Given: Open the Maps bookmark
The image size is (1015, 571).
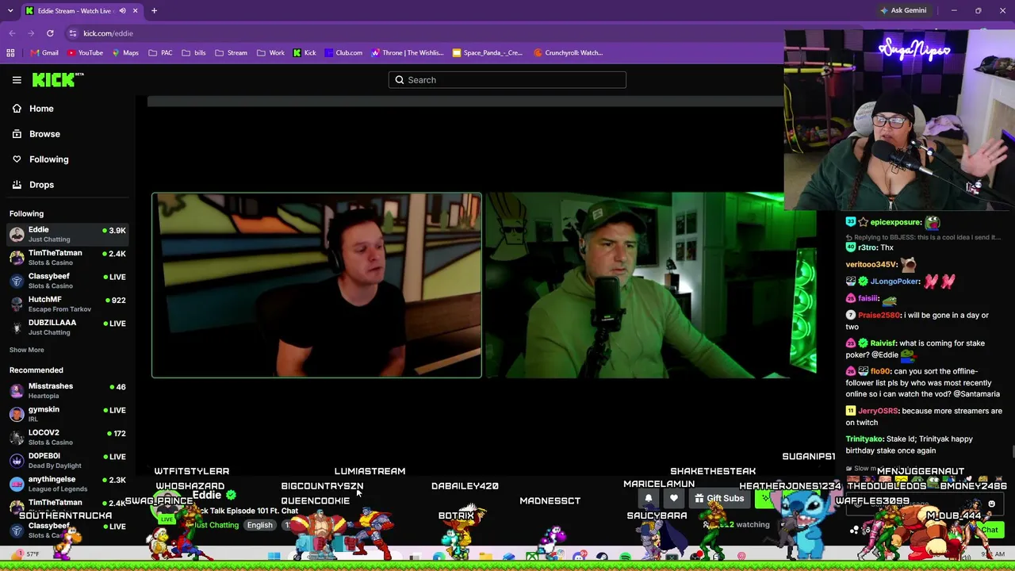Looking at the screenshot, I should [x=124, y=53].
